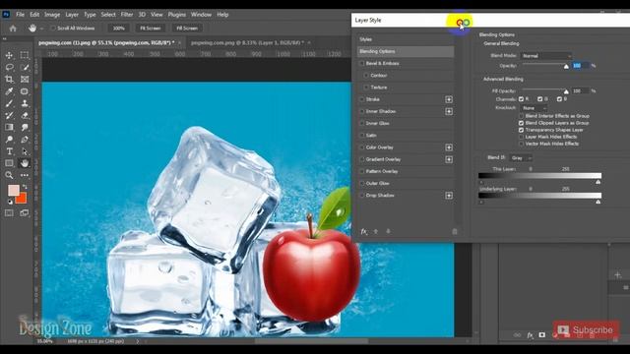Add another Stroke effect with its plus button
This screenshot has width=630, height=354.
pyautogui.click(x=449, y=99)
